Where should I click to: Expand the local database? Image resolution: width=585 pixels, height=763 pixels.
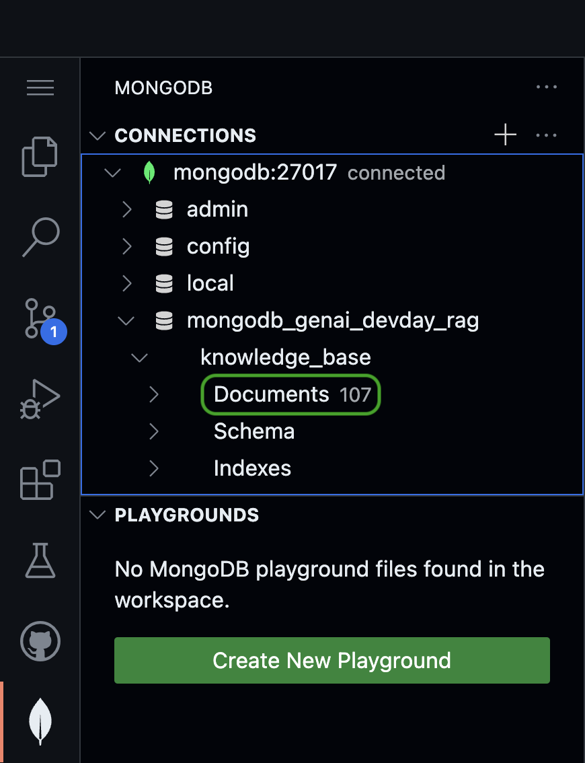point(127,284)
